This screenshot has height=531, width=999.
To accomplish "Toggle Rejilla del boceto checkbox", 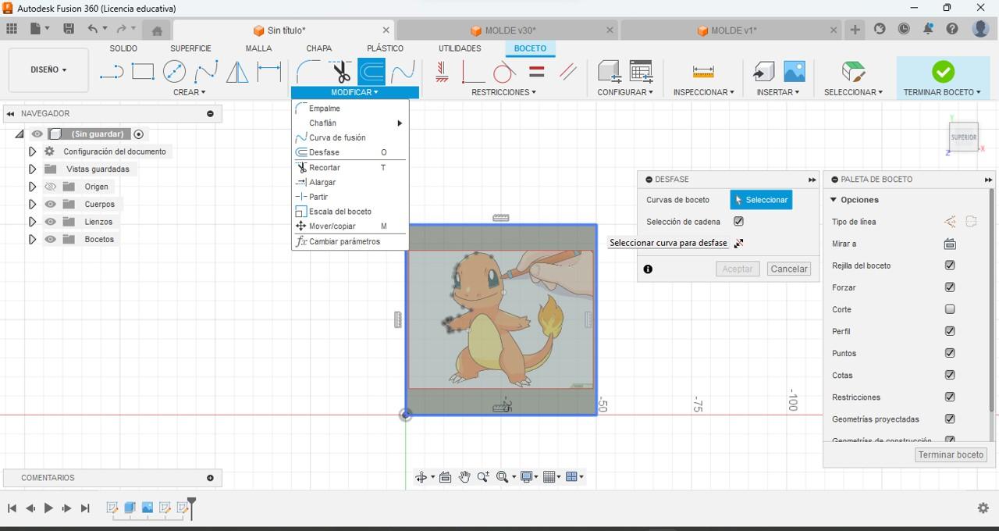I will [x=950, y=265].
